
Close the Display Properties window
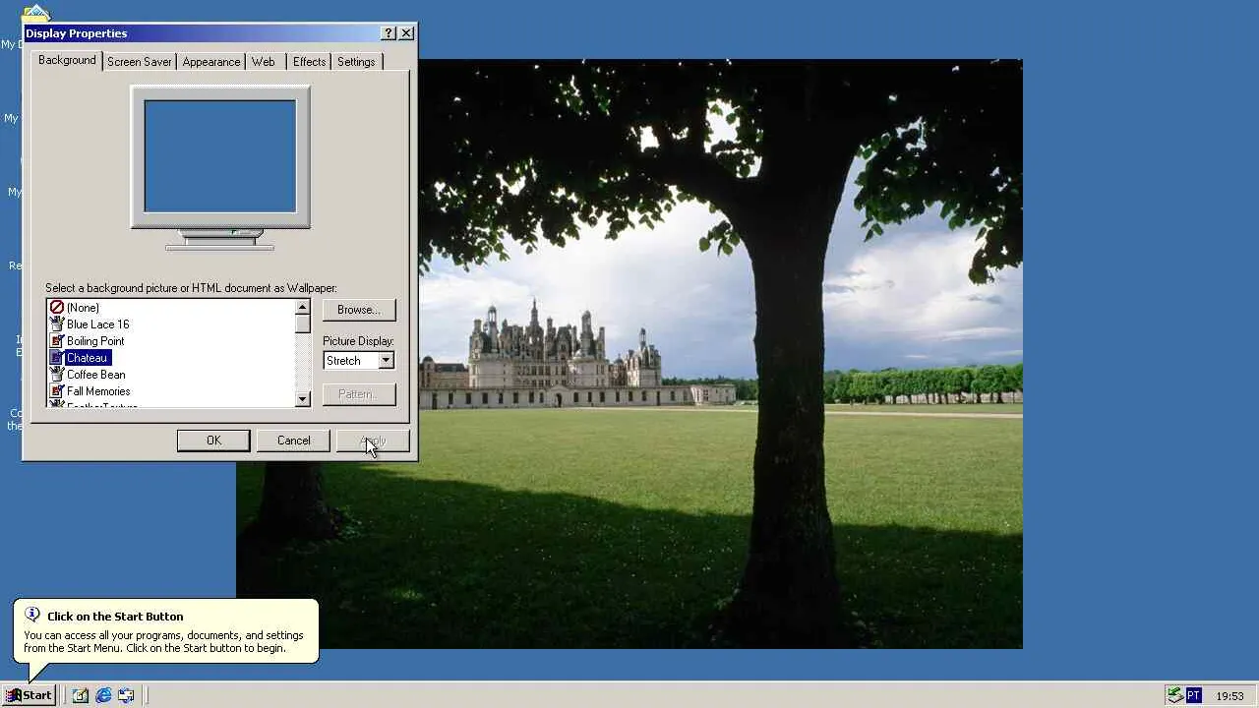click(x=406, y=33)
